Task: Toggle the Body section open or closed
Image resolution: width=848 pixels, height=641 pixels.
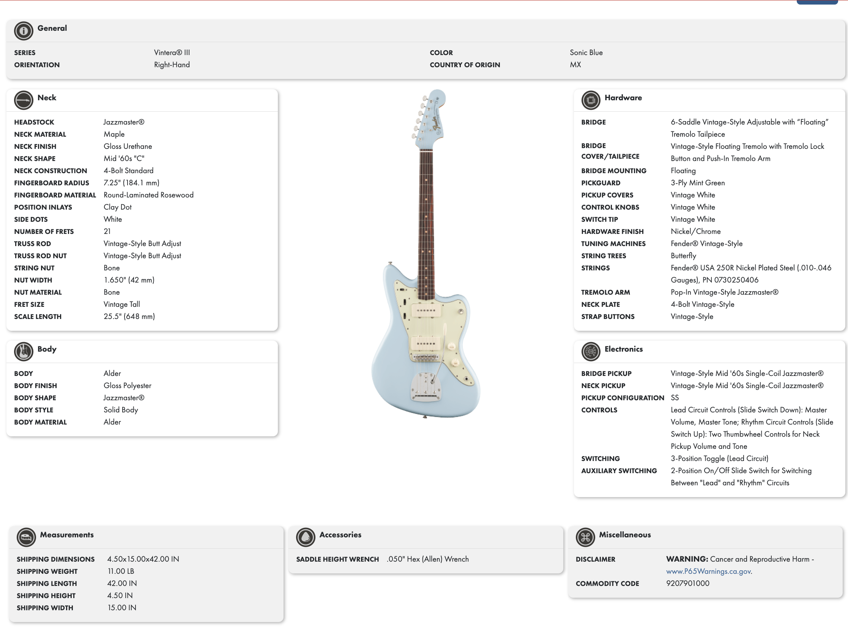Action: coord(47,349)
